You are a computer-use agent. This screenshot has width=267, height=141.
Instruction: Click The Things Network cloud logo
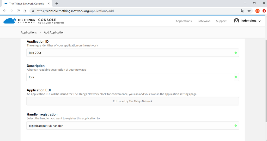(9, 21)
